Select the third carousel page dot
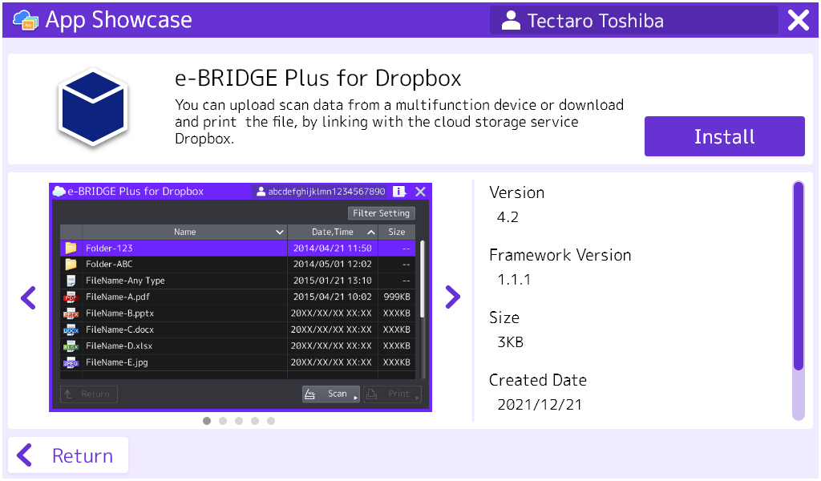This screenshot has height=481, width=821. tap(239, 421)
